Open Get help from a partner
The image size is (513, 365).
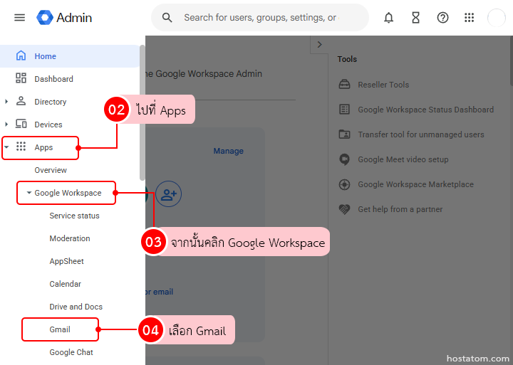[x=400, y=209]
